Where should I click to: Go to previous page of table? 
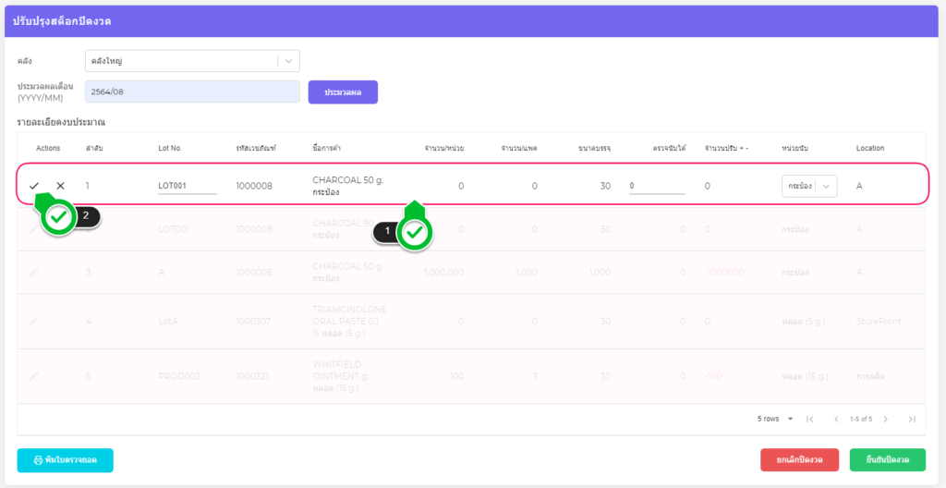(x=836, y=419)
